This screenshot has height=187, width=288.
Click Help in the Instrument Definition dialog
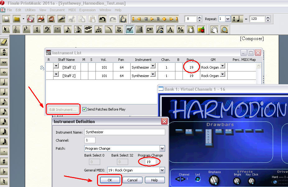155,180
